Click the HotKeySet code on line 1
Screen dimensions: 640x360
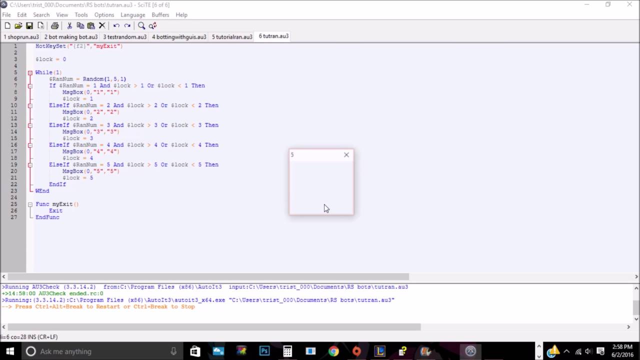(79, 46)
